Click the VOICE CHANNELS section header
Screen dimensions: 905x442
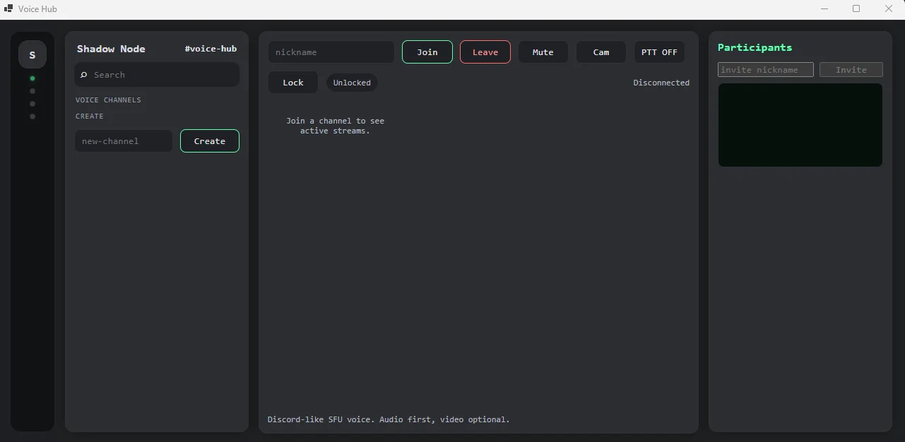click(x=108, y=100)
